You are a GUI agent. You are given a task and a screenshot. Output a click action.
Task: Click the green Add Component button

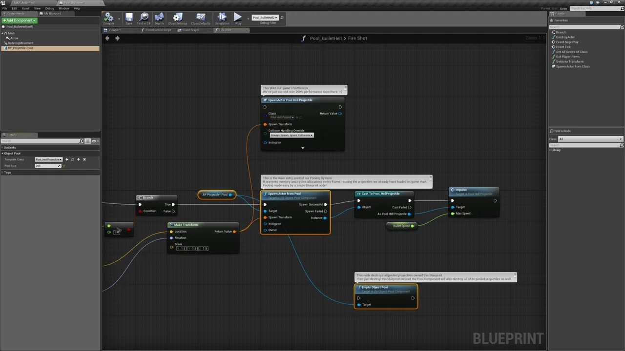tap(20, 20)
